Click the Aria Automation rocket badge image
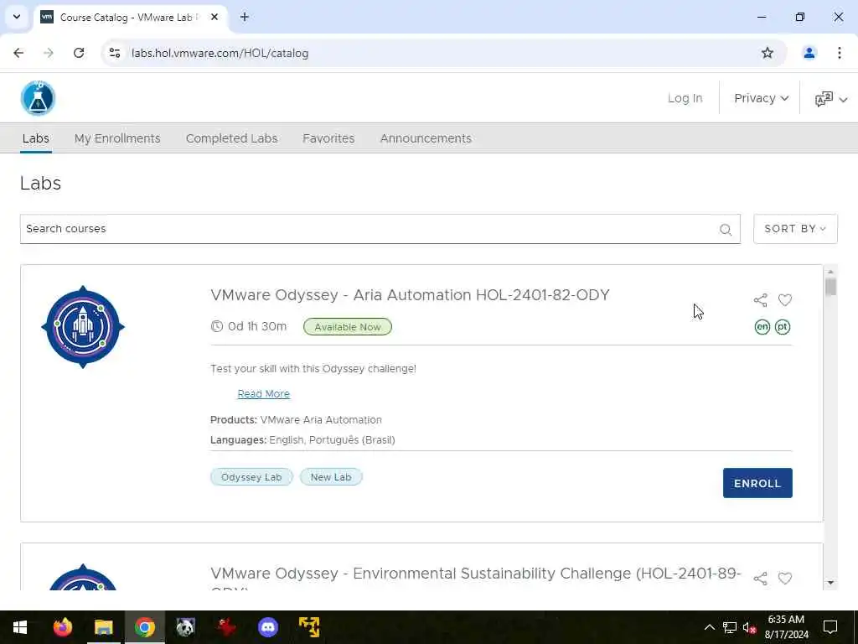 (83, 327)
